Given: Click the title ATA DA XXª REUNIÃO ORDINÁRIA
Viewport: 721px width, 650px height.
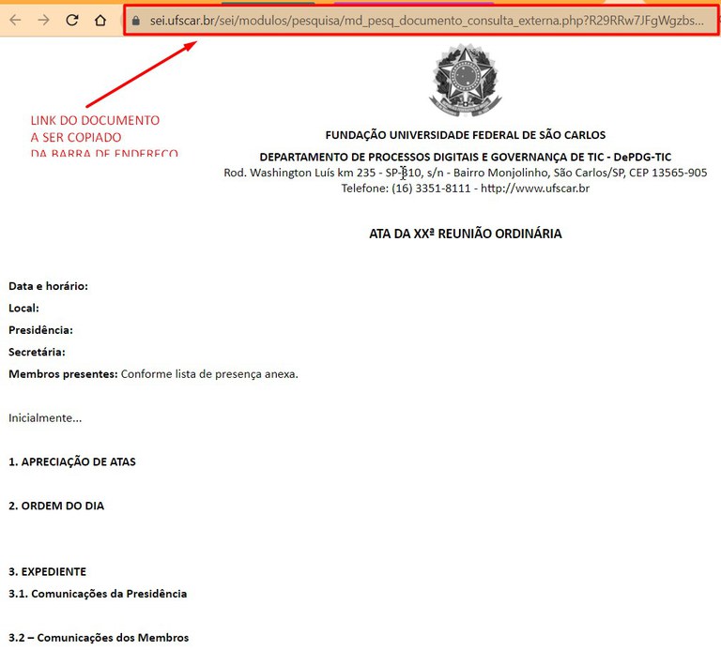Looking at the screenshot, I should 466,234.
